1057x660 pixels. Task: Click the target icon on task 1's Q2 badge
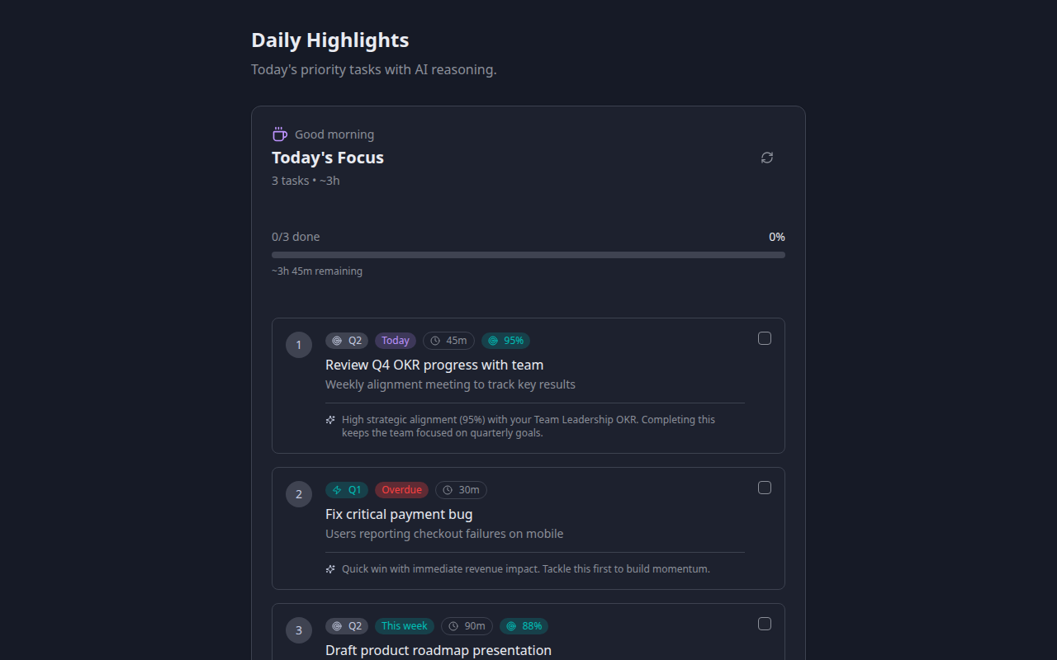(337, 341)
